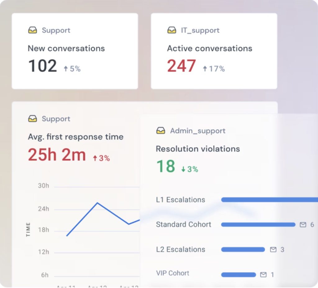Click the Admin_support inbox icon
Viewport: 318px width, 288px height.
point(161,131)
